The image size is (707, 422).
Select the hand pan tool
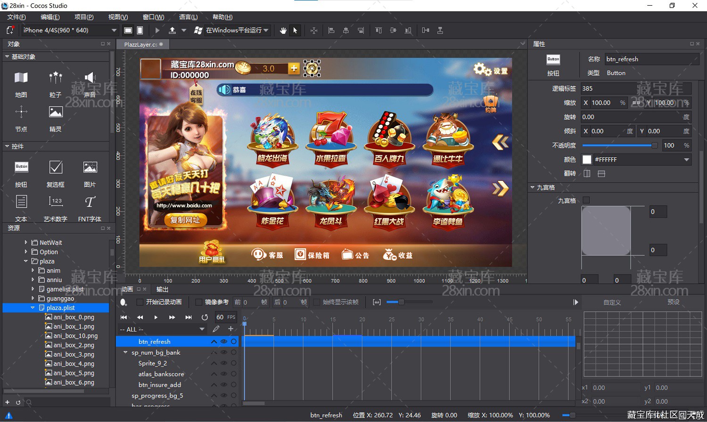[x=283, y=30]
